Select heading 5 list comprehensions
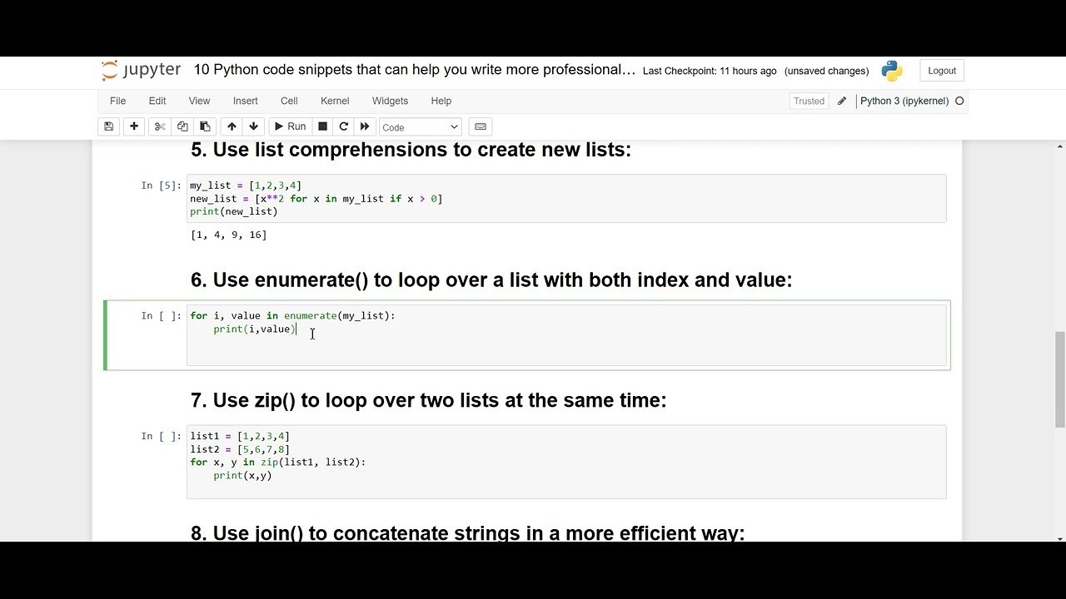Screen dimensions: 1066x599 (x=411, y=150)
